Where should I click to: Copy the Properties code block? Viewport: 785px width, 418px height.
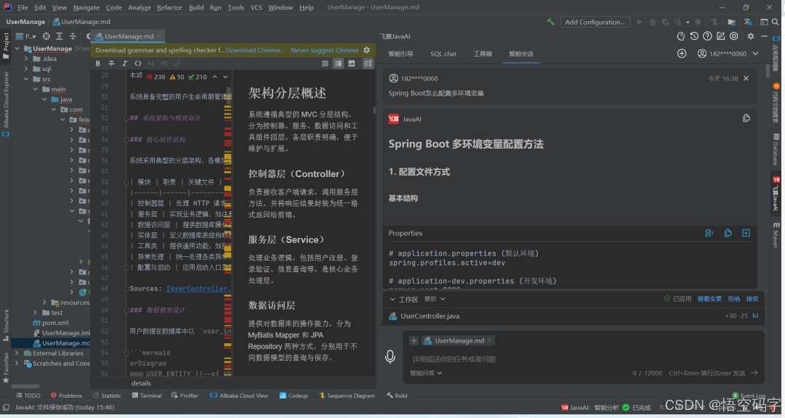(x=728, y=233)
